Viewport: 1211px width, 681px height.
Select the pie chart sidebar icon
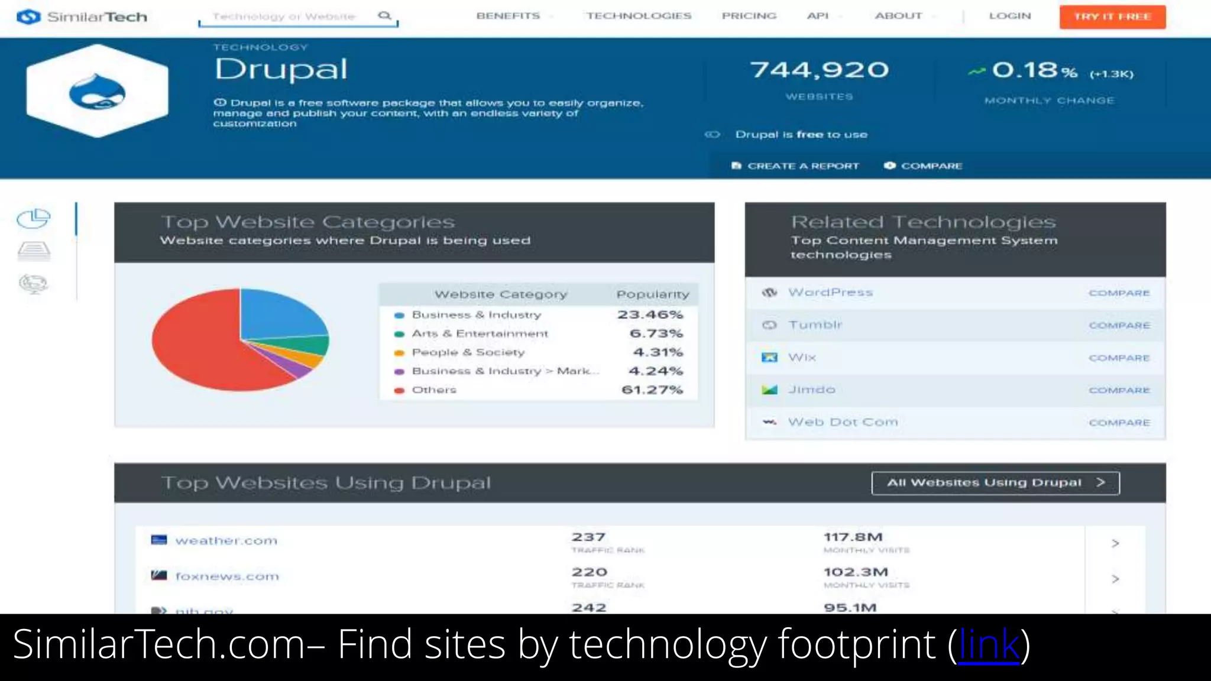(x=34, y=218)
